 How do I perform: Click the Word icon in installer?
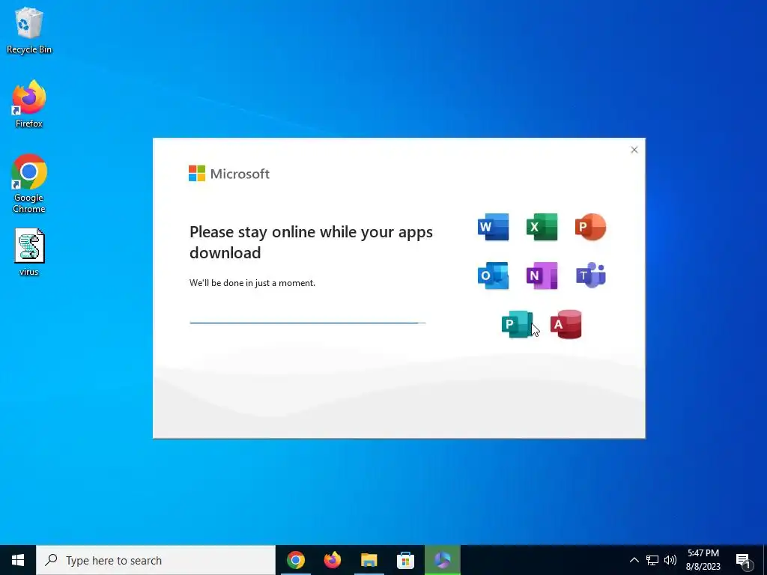coord(493,227)
